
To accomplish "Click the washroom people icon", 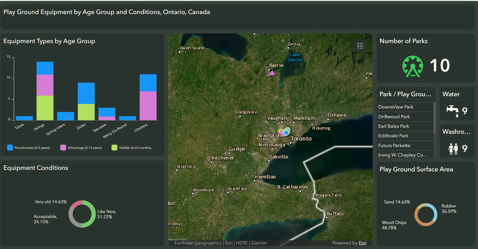I will pos(453,149).
